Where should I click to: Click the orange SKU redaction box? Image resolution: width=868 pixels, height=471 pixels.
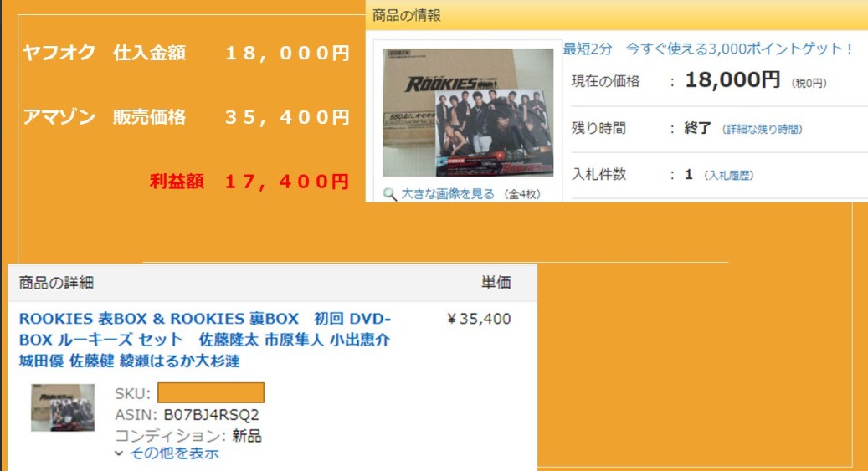(211, 393)
